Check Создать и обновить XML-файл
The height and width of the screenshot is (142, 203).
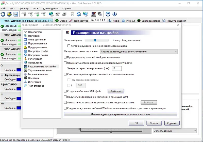click(x=65, y=91)
